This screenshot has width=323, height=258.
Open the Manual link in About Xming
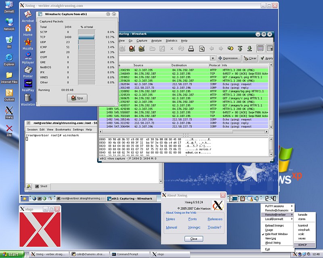[171, 227]
